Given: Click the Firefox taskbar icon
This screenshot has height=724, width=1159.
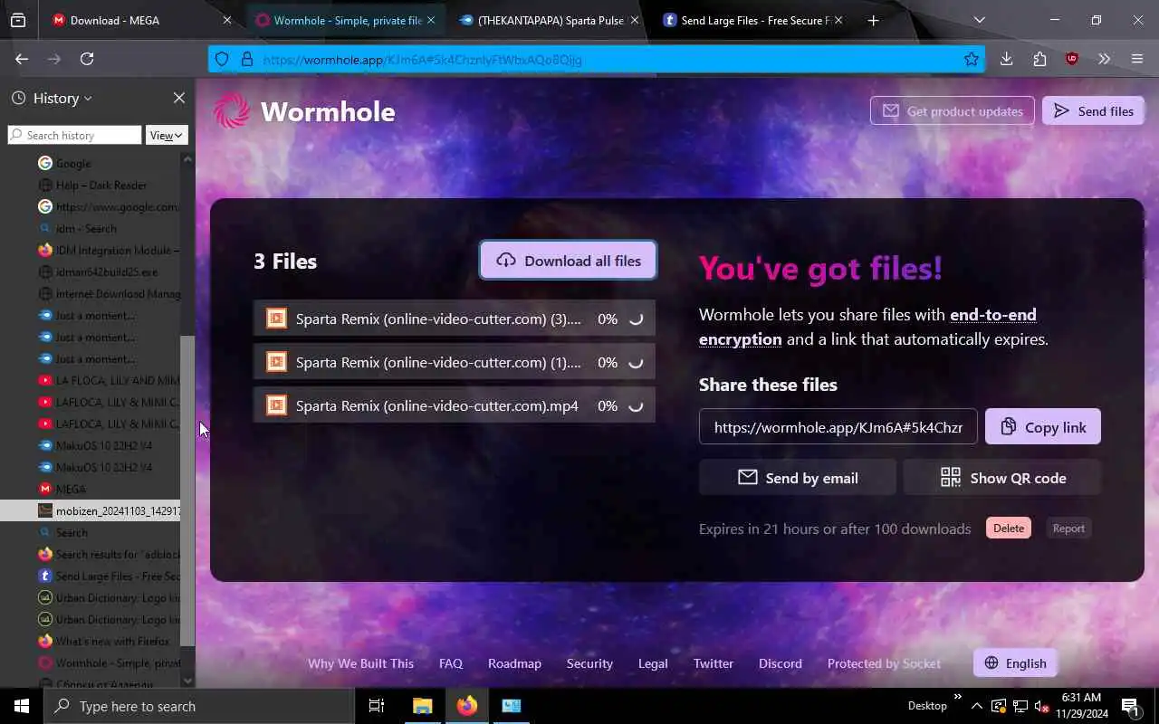Looking at the screenshot, I should click(467, 706).
